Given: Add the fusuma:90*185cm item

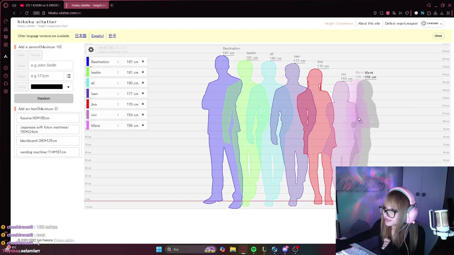Looking at the screenshot, I should point(48,118).
